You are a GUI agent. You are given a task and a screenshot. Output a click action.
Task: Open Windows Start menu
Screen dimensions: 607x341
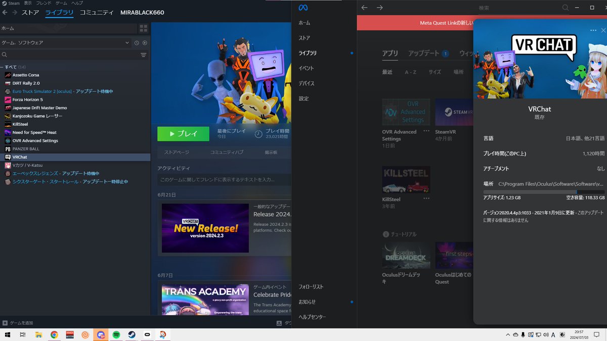[x=7, y=334]
